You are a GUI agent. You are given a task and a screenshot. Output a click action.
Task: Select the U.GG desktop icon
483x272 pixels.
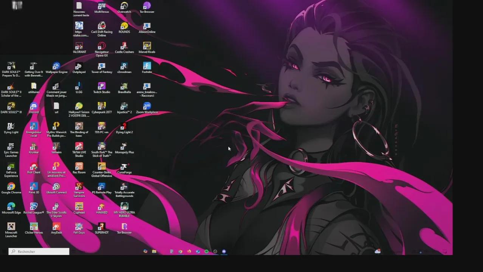[x=79, y=88]
